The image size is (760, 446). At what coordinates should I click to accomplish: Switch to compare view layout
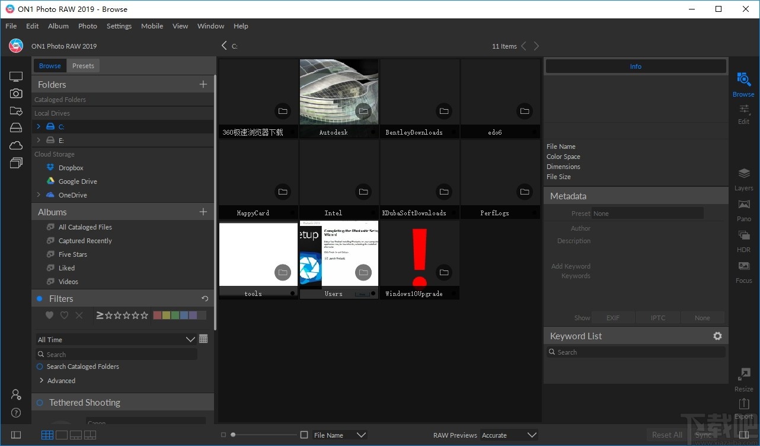click(x=90, y=435)
